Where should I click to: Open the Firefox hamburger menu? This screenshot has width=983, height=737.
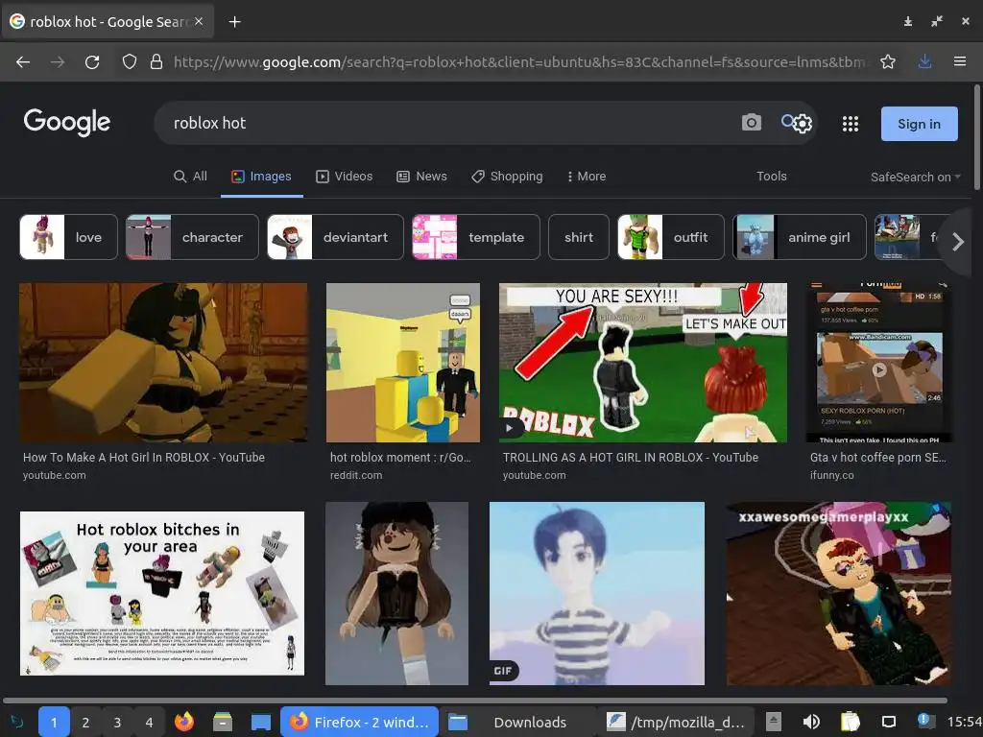click(960, 61)
